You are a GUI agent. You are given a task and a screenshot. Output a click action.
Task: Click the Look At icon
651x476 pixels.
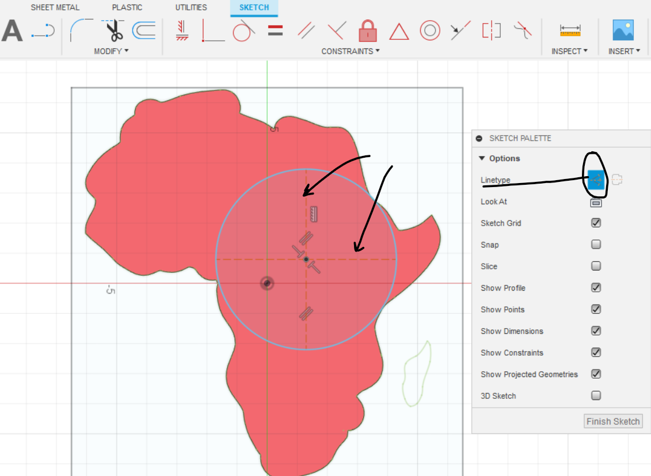pos(596,203)
